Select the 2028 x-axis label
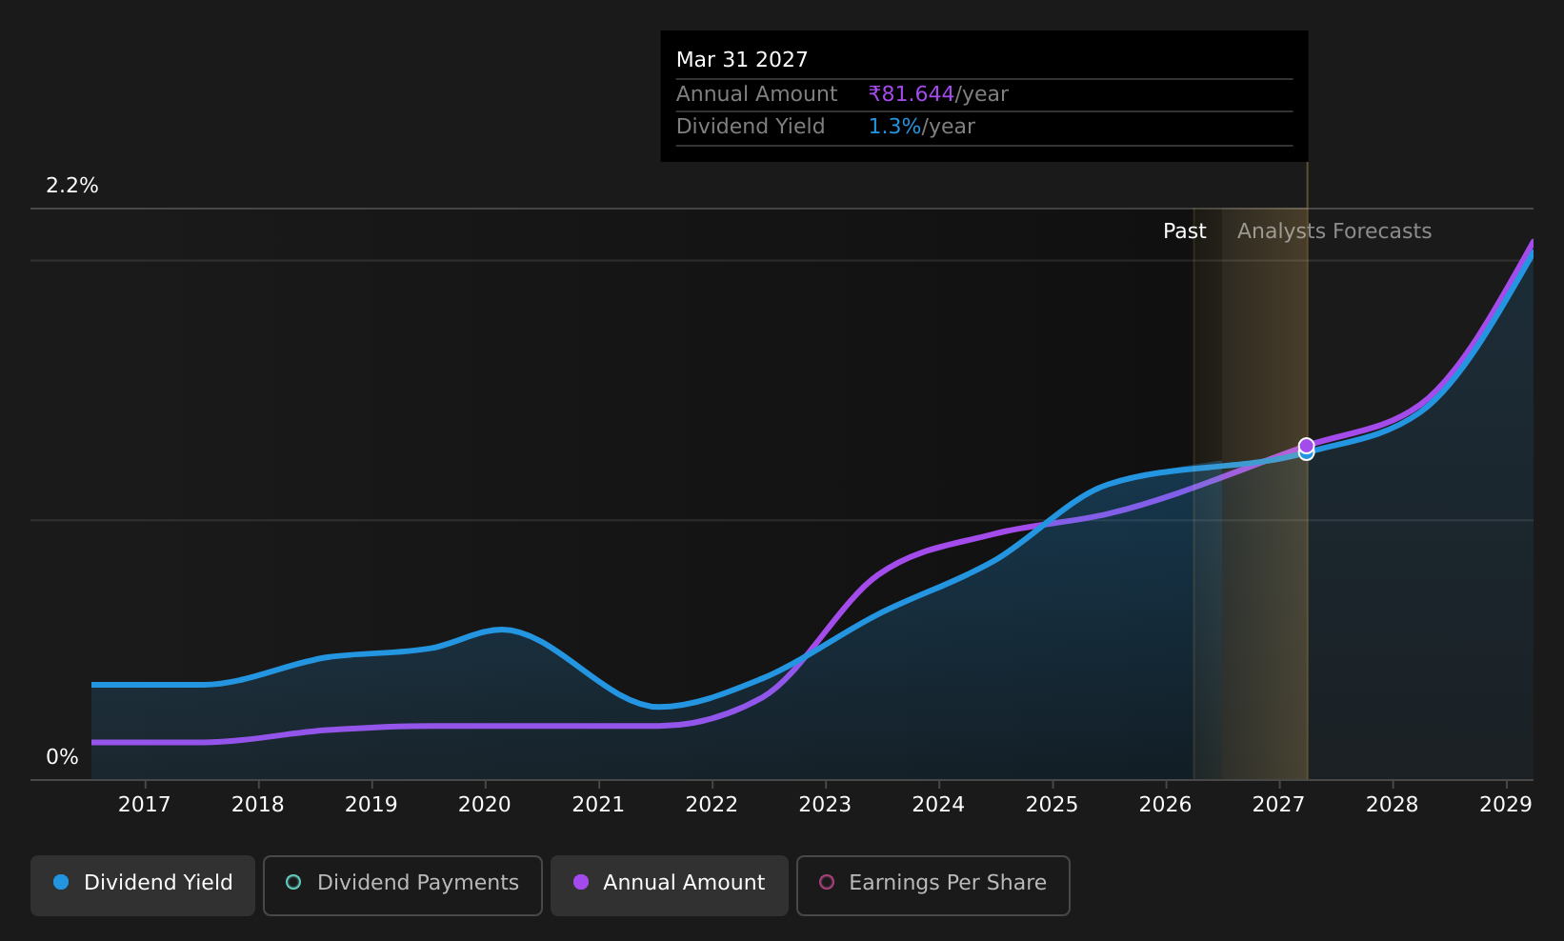 coord(1392,805)
